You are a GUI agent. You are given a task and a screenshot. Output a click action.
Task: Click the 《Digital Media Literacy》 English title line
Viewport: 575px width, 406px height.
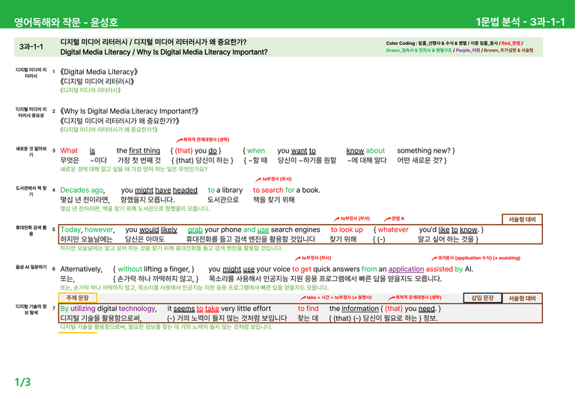point(99,72)
